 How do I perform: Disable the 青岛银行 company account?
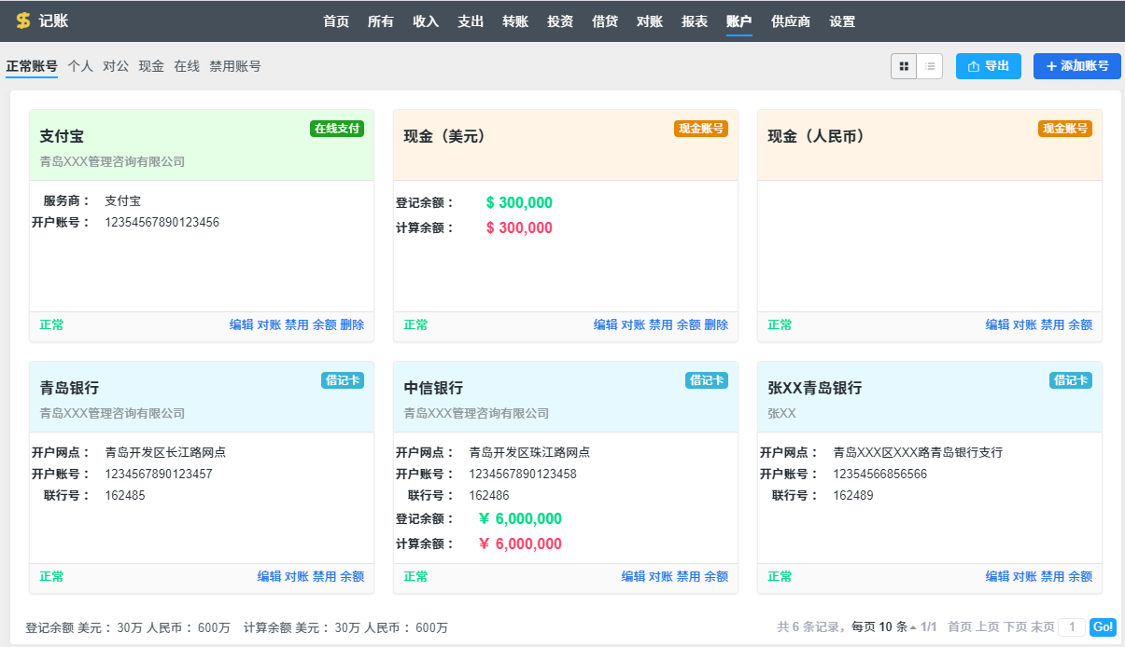[325, 577]
